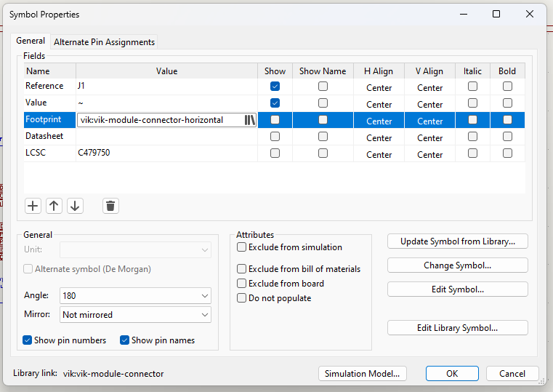This screenshot has height=392, width=553.
Task: Open H Align cell for Footprint row
Action: pos(379,121)
